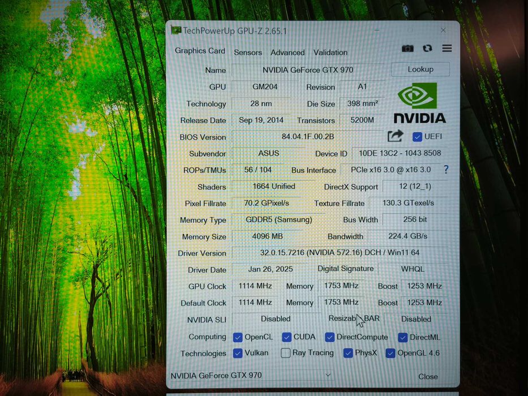Viewport: 528px width, 396px height.
Task: Toggle the CUDA checkbox
Action: [x=286, y=337]
